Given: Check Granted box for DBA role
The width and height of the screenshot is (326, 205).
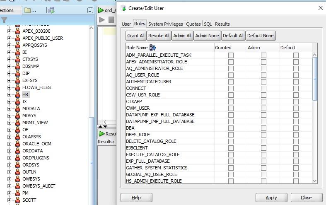Looking at the screenshot, I should (x=231, y=128).
